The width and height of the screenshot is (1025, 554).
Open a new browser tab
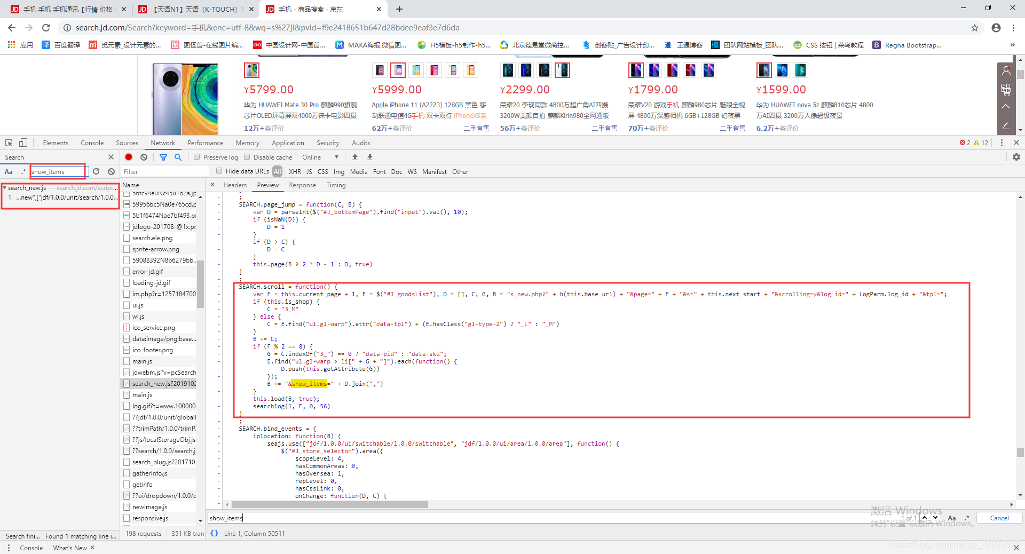click(399, 9)
